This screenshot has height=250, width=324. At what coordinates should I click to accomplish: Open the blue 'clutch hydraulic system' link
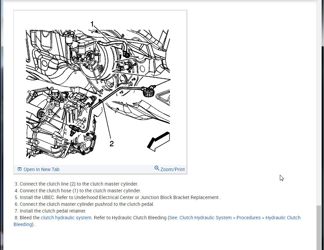click(x=66, y=218)
